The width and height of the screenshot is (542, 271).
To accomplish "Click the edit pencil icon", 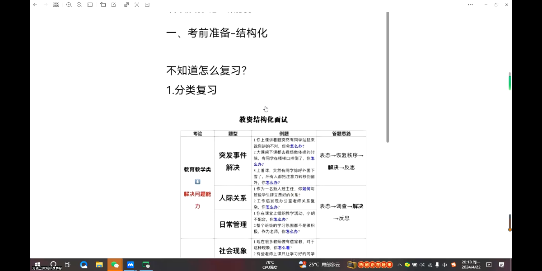I will tap(113, 5).
